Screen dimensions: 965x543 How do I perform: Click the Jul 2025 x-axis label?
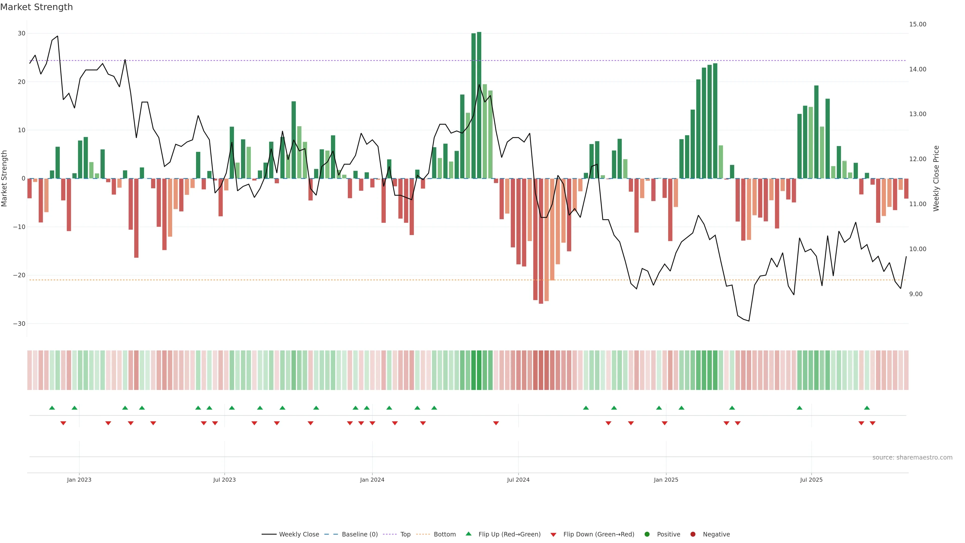tap(811, 480)
